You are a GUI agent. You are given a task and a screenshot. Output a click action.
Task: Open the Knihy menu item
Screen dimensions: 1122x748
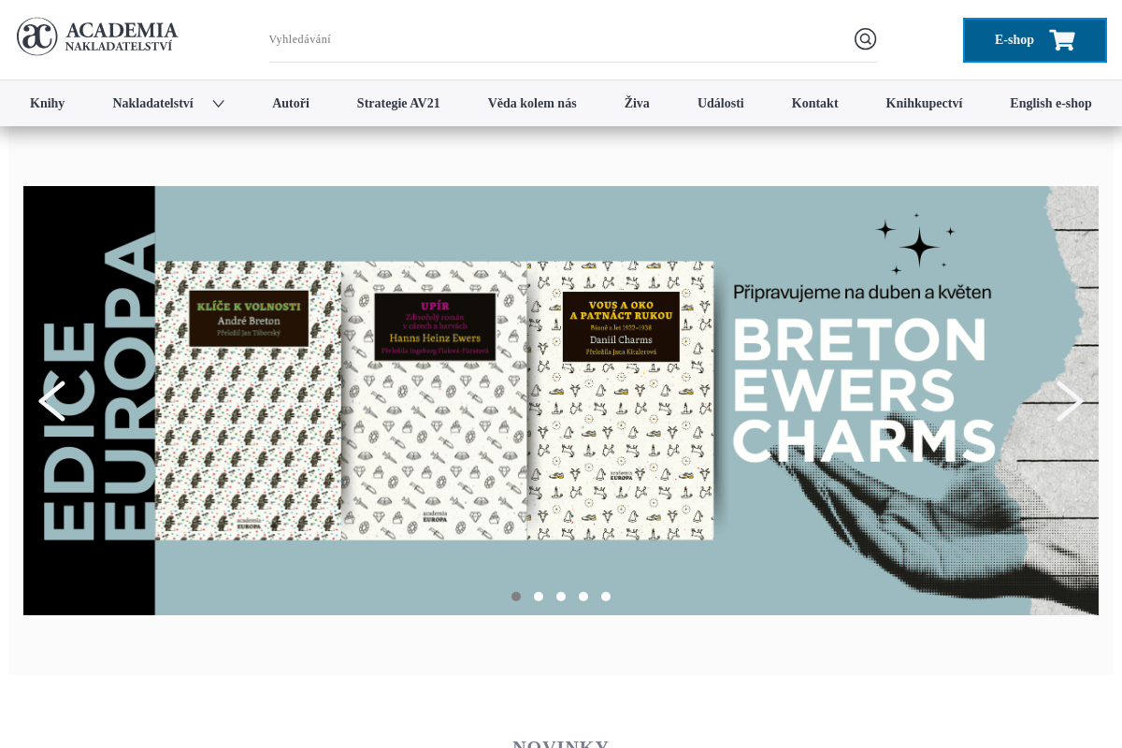pyautogui.click(x=47, y=104)
